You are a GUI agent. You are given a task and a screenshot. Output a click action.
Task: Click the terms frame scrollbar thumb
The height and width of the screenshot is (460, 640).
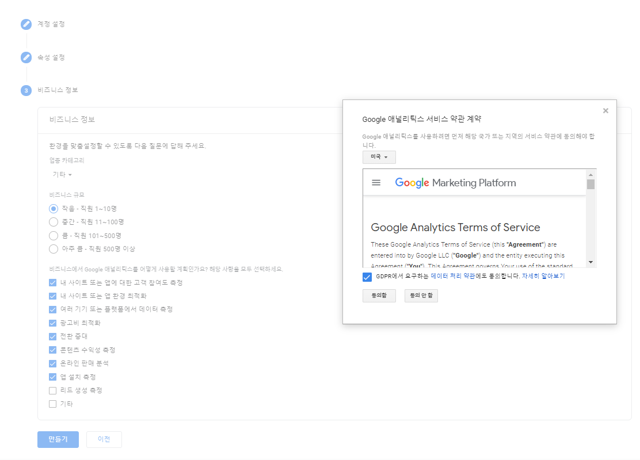591,185
